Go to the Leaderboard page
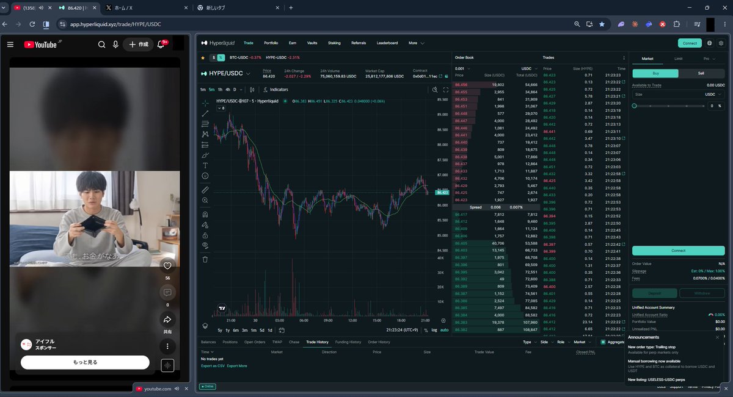The width and height of the screenshot is (733, 397). (387, 43)
